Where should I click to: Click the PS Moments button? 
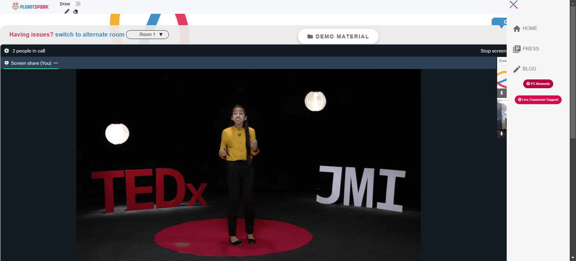538,84
